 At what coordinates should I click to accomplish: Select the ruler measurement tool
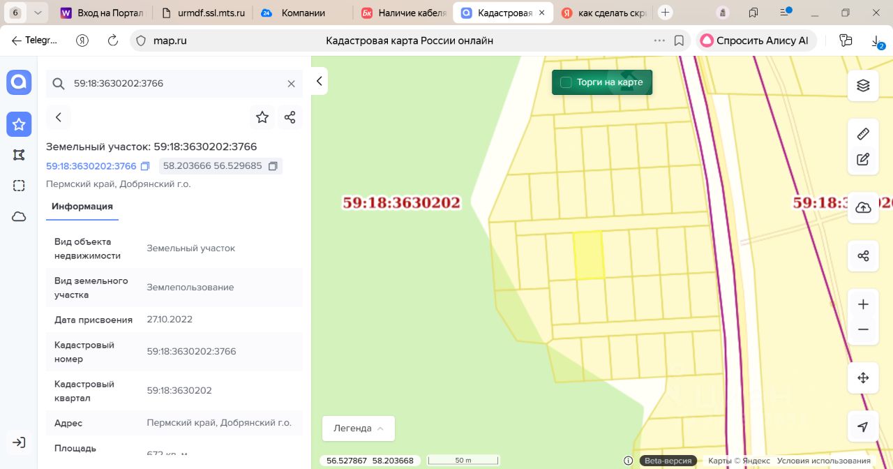click(863, 133)
